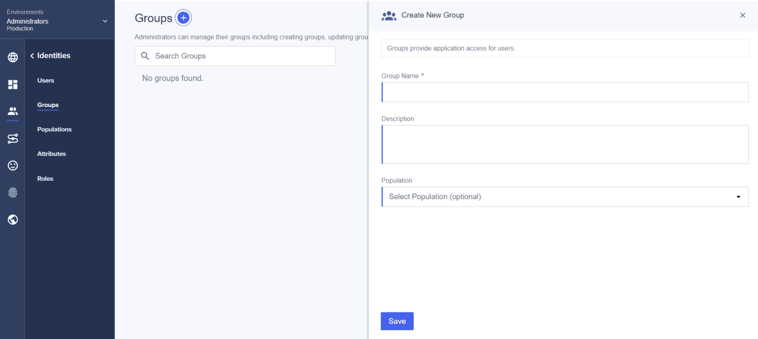Open the Attributes section
Image resolution: width=758 pixels, height=339 pixels.
51,154
